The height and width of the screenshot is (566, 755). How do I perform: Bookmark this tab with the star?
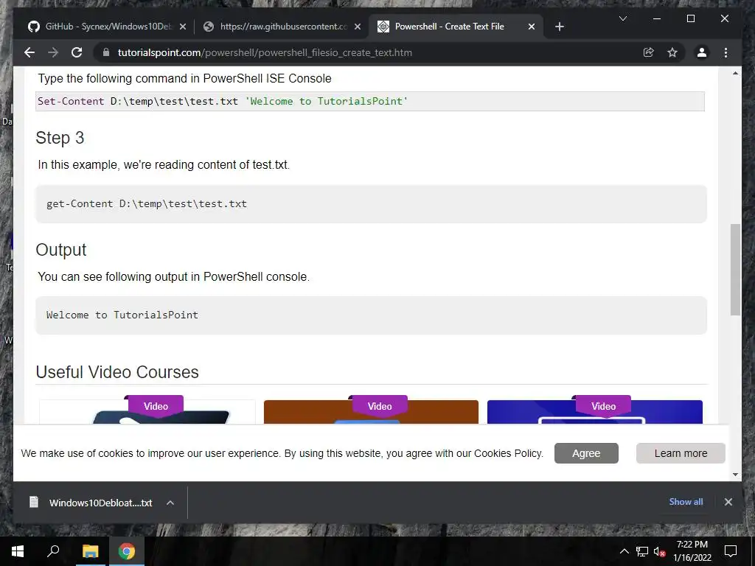coord(672,52)
